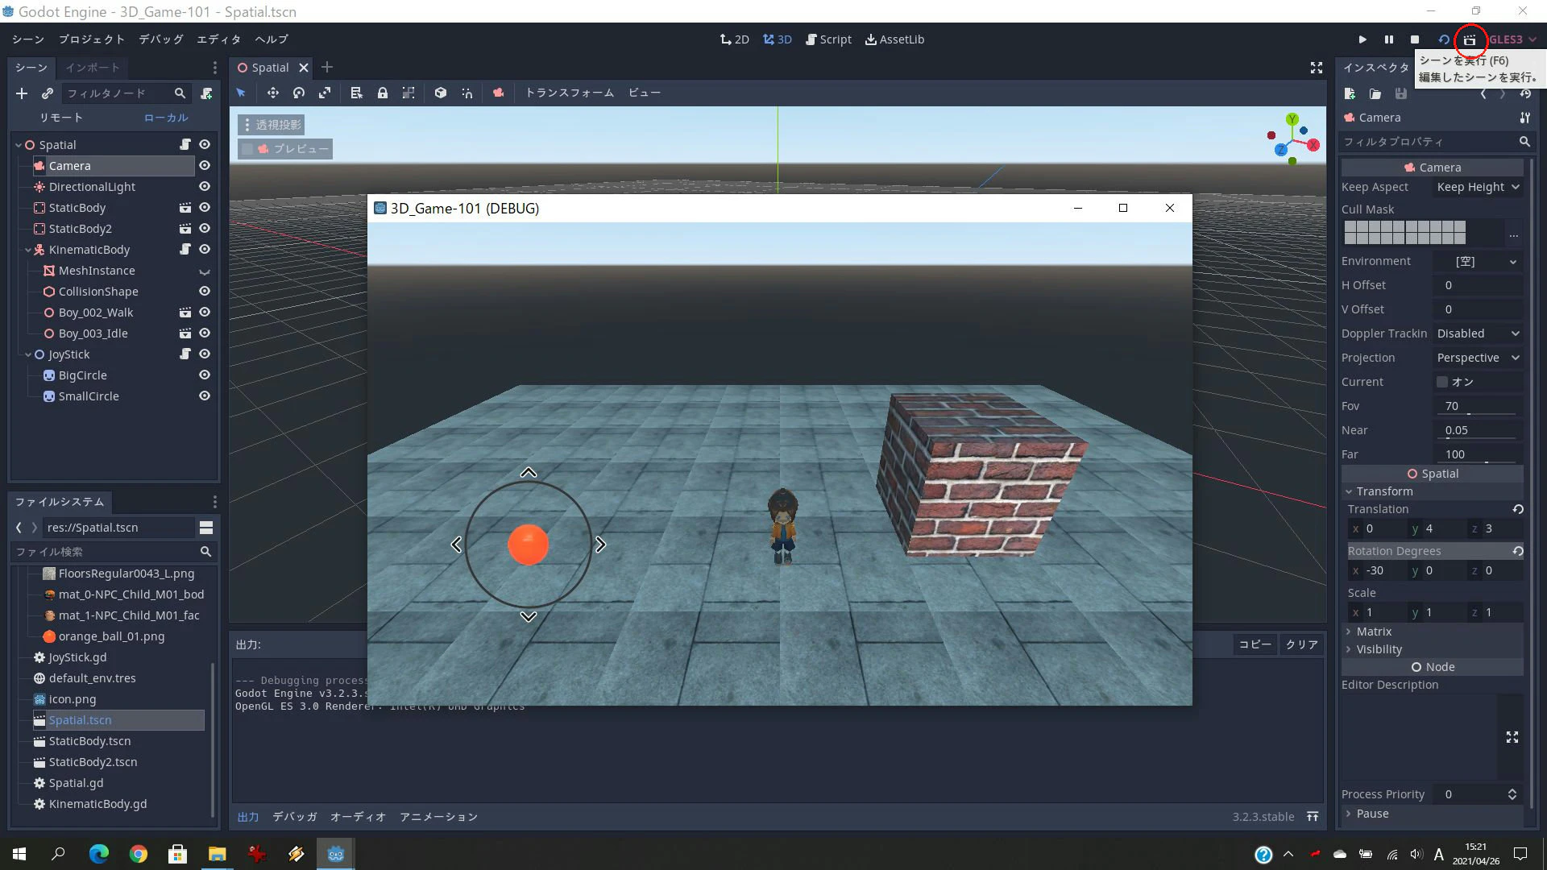Open Chrome from the taskbar

[139, 854]
